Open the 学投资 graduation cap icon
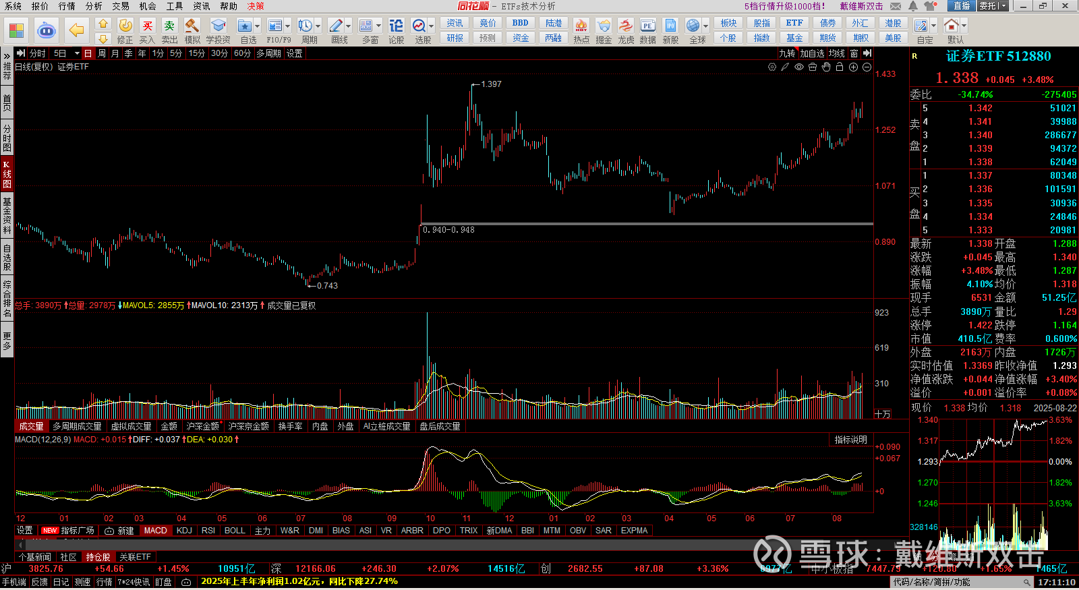The height and width of the screenshot is (590, 1079). pyautogui.click(x=218, y=26)
